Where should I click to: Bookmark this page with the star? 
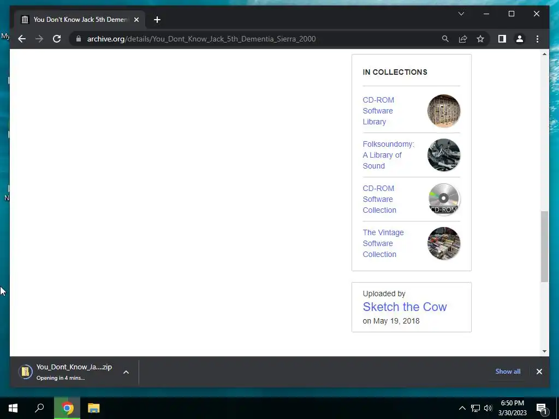tap(480, 39)
